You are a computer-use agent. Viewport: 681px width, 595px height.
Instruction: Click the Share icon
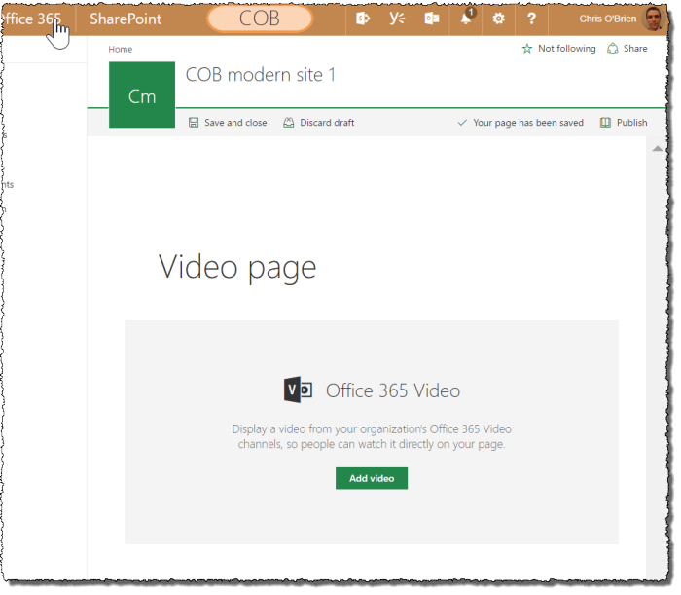[612, 49]
